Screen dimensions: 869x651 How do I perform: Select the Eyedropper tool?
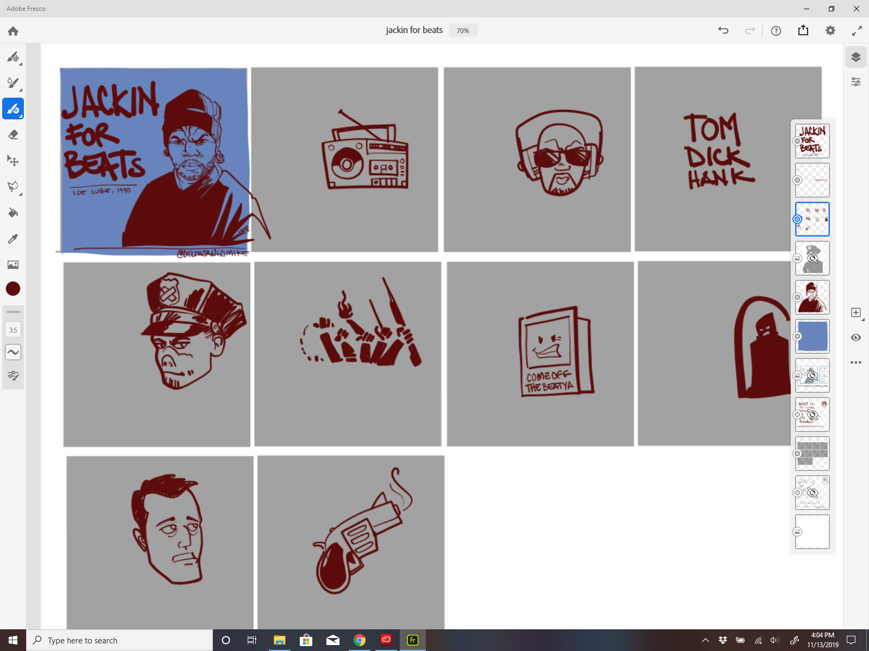(13, 239)
